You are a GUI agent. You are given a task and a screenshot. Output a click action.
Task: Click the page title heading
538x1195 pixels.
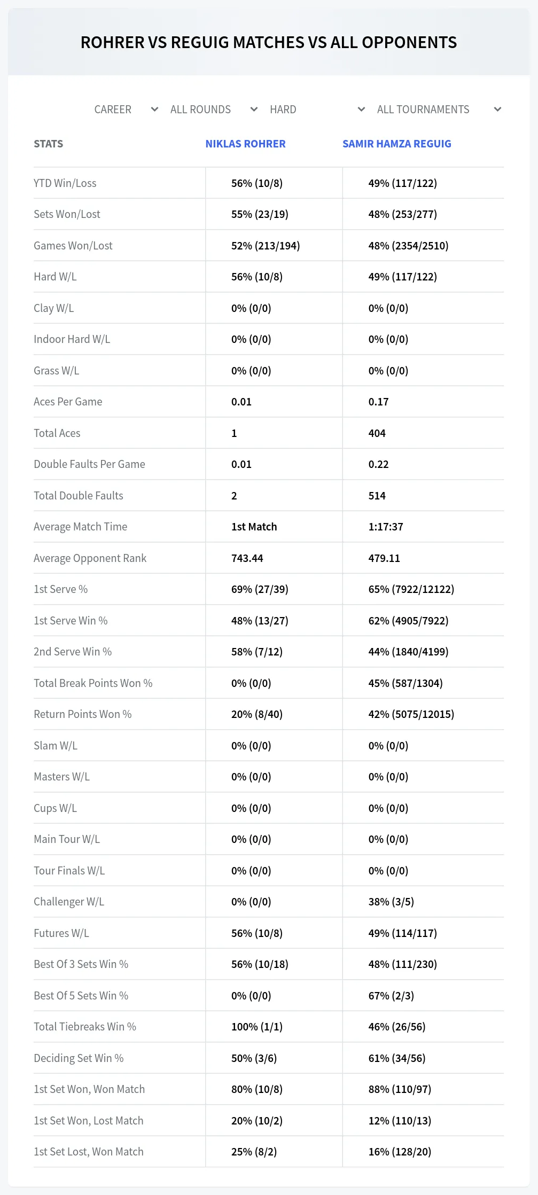pos(269,42)
